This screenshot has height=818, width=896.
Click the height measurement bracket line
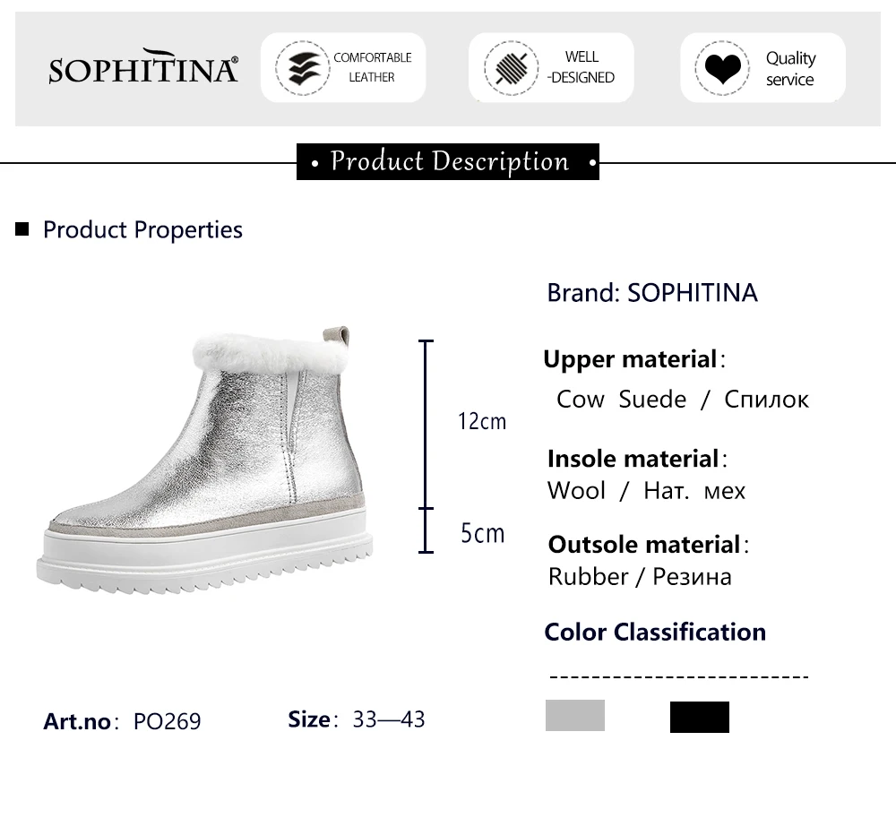[426, 447]
